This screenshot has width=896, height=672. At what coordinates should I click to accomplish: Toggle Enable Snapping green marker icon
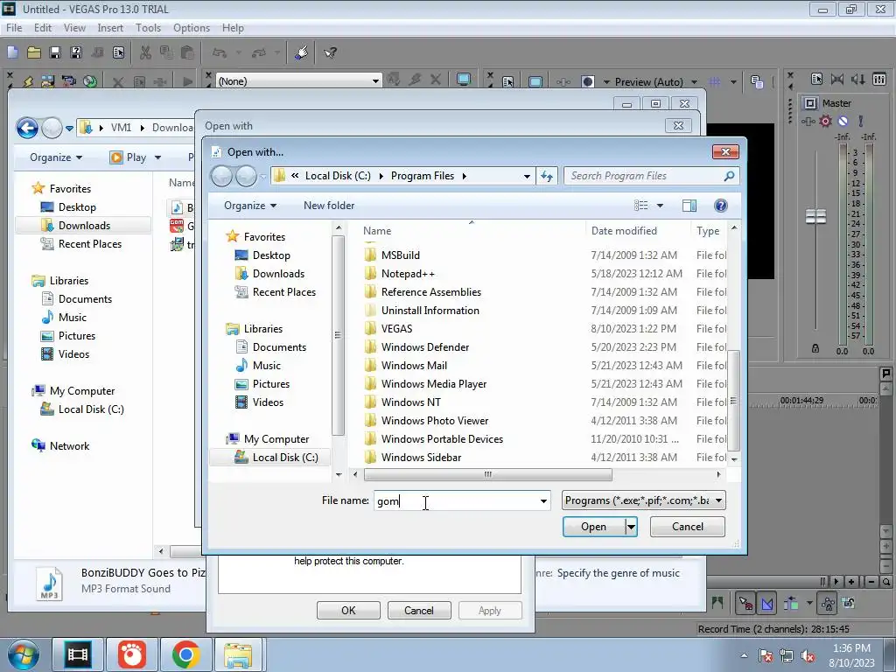tap(717, 603)
